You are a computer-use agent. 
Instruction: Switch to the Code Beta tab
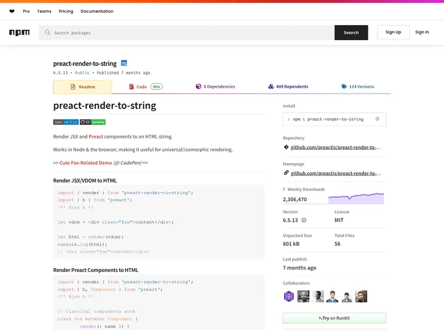pos(146,86)
